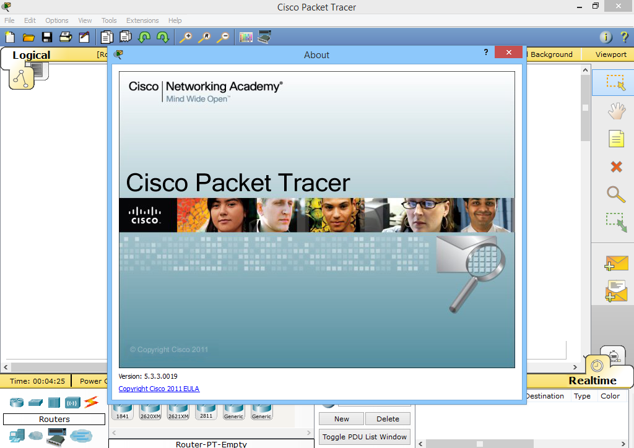Open the Extensions menu

[x=142, y=20]
